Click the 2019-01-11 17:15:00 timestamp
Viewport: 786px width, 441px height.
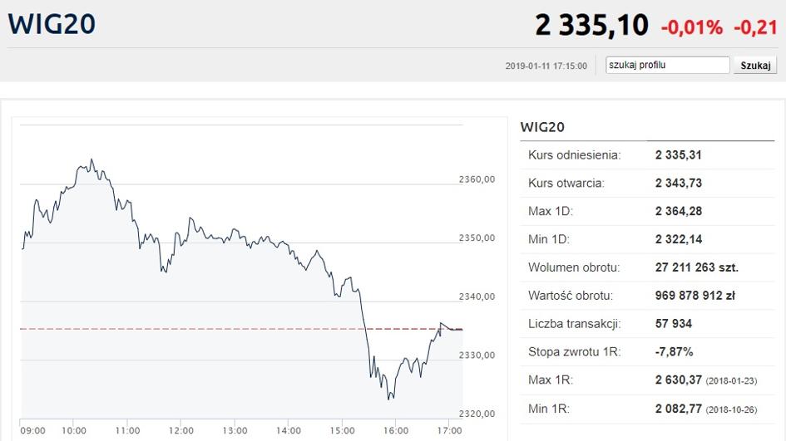(546, 66)
